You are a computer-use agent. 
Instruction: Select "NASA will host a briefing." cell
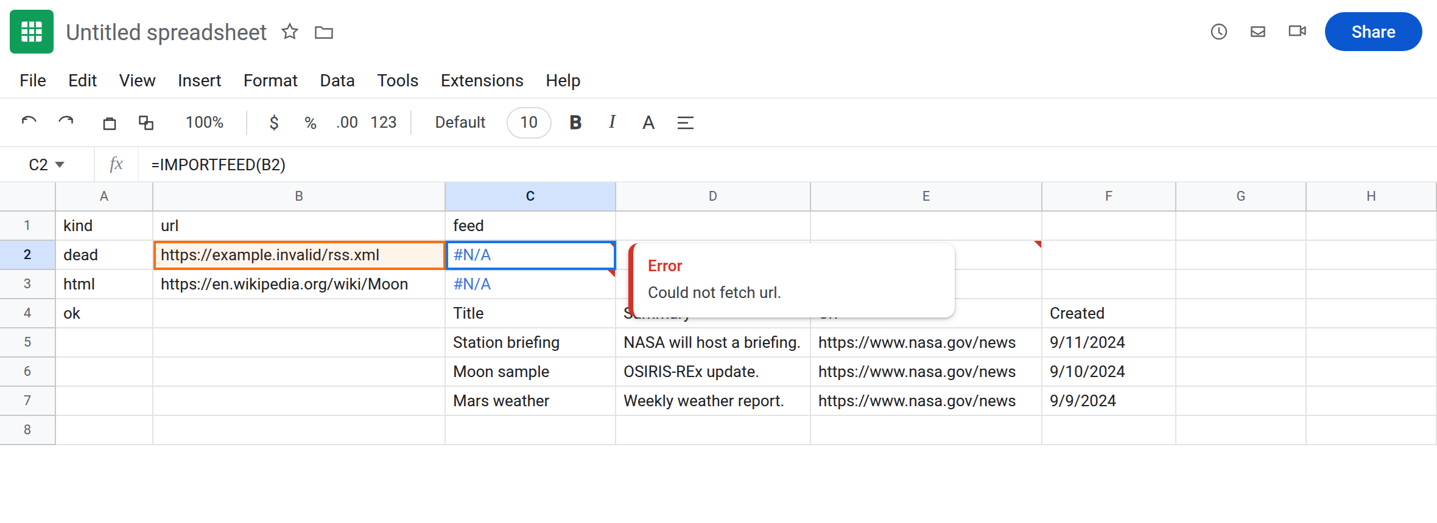(713, 342)
